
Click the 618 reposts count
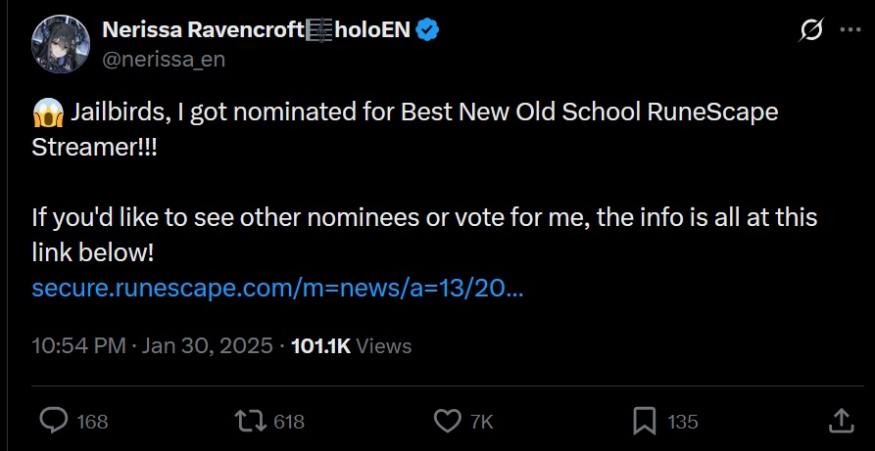(289, 422)
